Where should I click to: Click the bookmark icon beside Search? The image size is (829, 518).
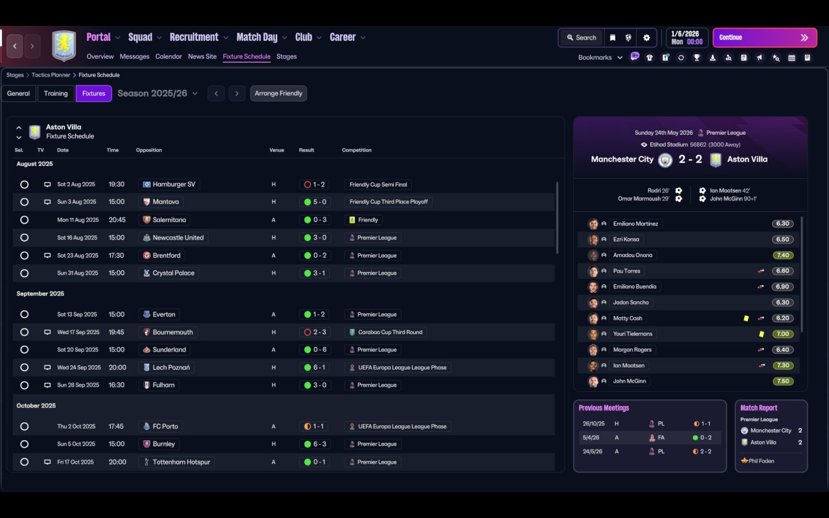(x=613, y=38)
